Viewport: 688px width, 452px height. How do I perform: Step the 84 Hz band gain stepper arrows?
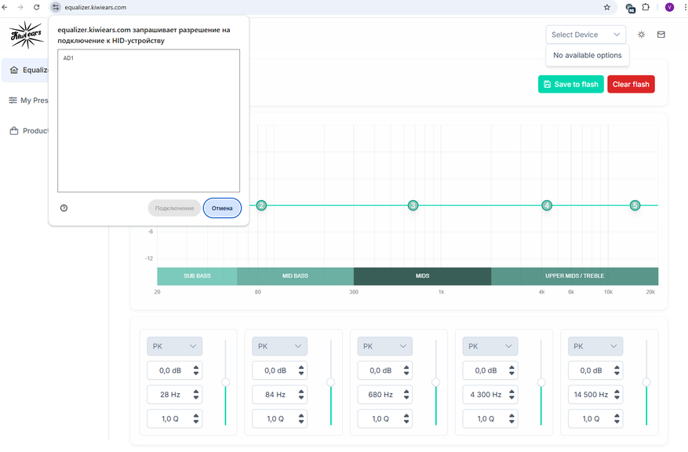point(301,370)
